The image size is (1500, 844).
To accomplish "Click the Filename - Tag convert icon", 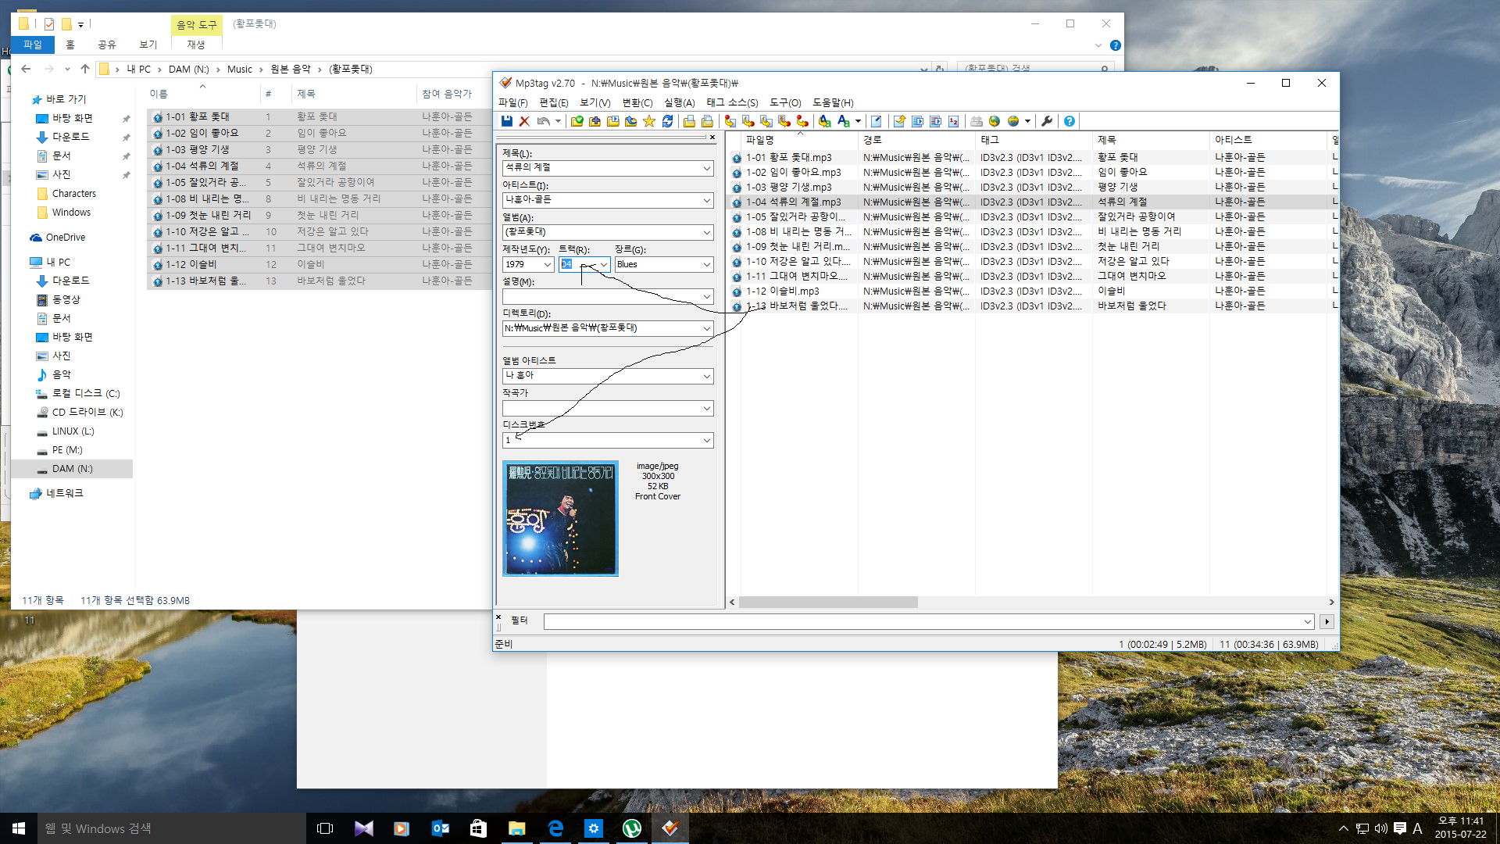I will click(748, 121).
